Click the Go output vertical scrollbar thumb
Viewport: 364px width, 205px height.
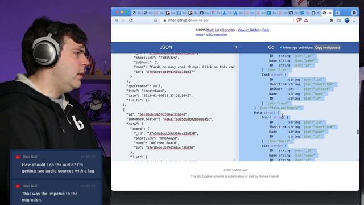[x=358, y=132]
